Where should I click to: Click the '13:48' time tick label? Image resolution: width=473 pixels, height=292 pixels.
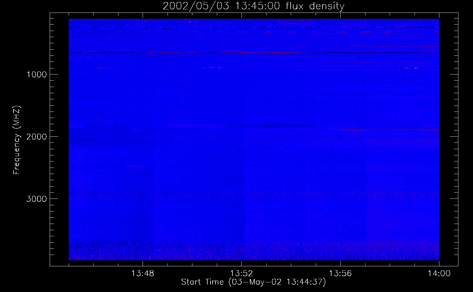pos(143,274)
